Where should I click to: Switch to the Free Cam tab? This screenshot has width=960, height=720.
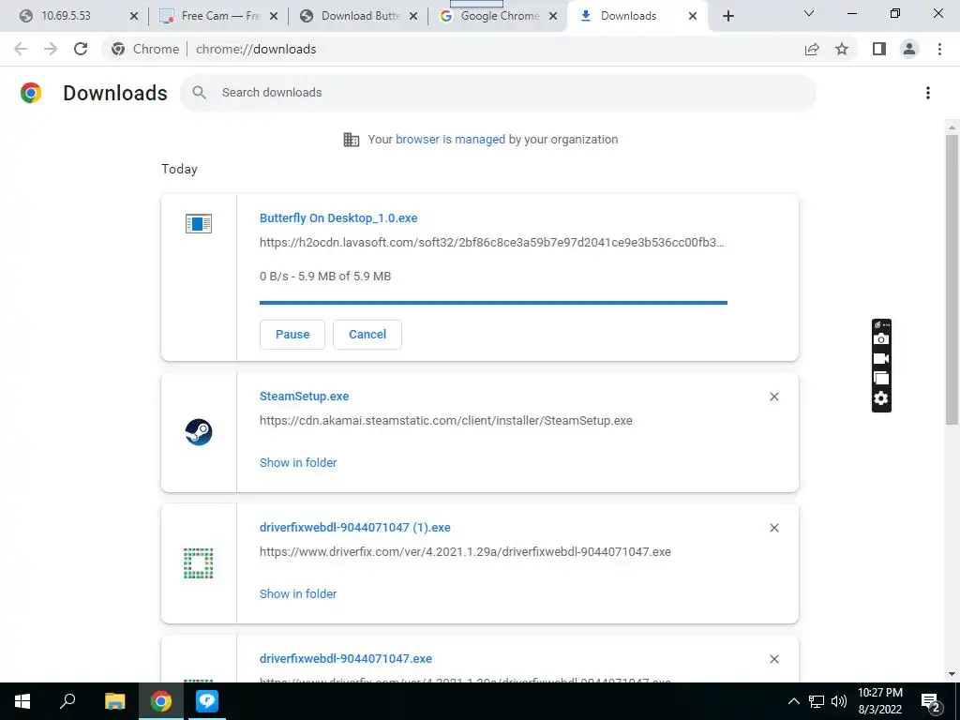point(219,16)
